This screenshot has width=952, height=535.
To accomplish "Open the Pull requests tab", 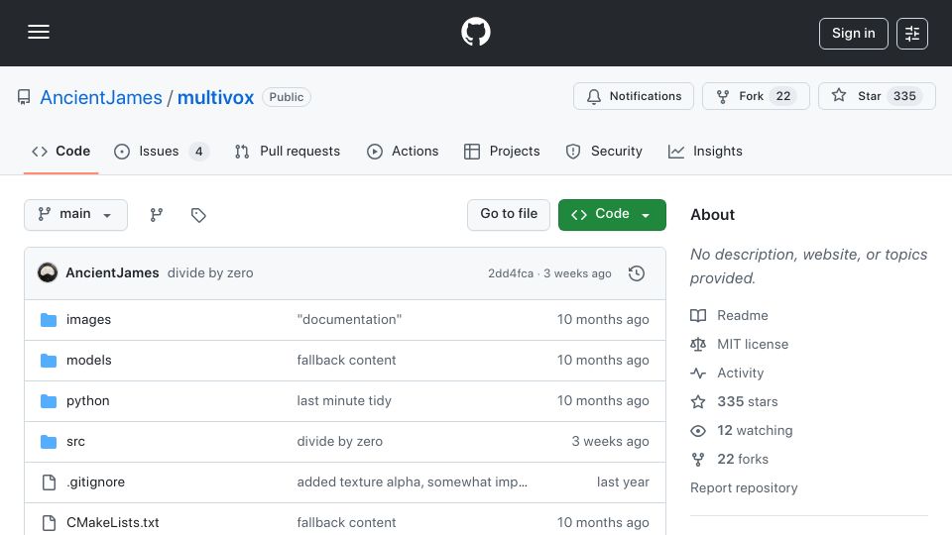I will pyautogui.click(x=288, y=151).
